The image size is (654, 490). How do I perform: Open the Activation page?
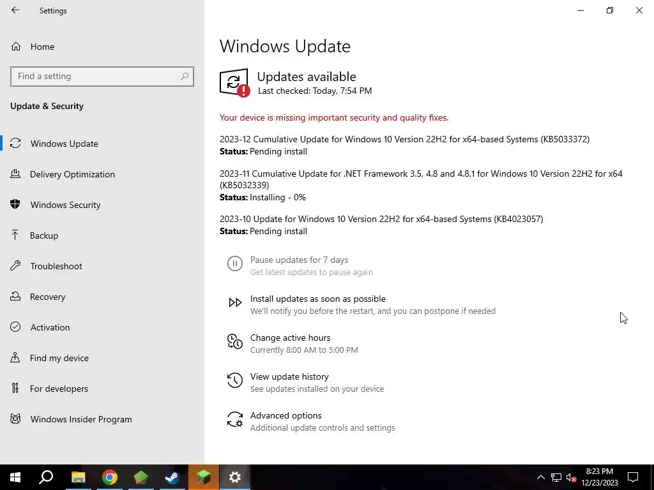50,327
